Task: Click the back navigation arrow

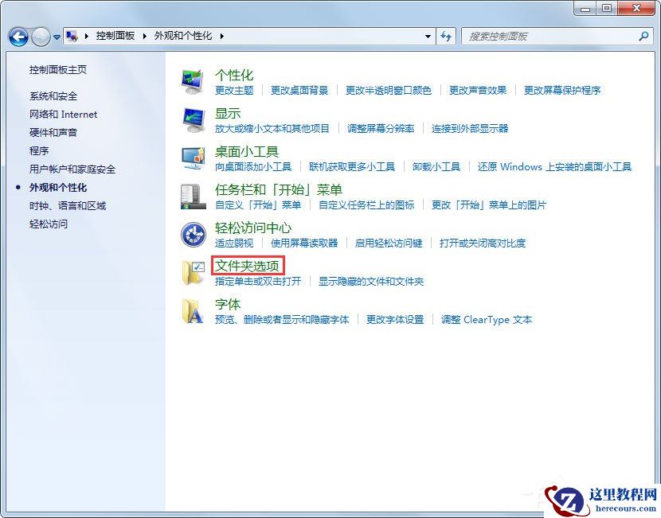Action: click(x=18, y=36)
